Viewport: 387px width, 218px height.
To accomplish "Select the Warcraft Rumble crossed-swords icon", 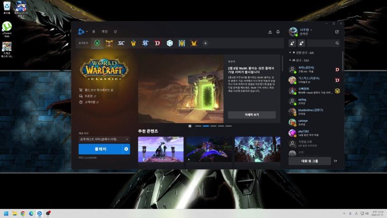I will pos(194,43).
